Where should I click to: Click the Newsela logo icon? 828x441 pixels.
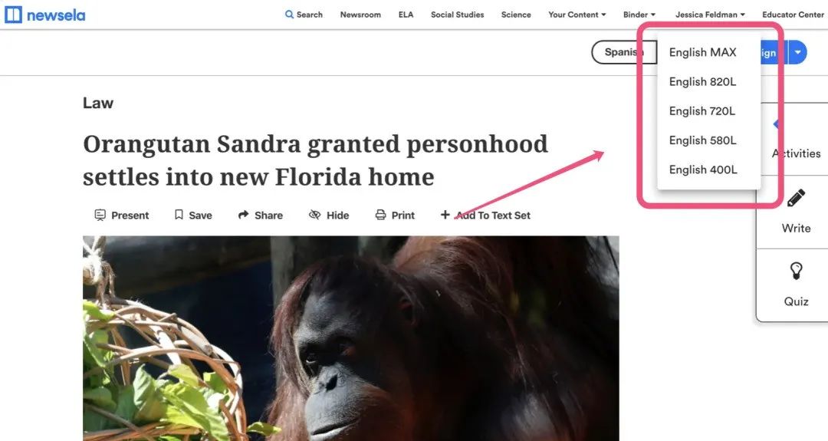13,15
